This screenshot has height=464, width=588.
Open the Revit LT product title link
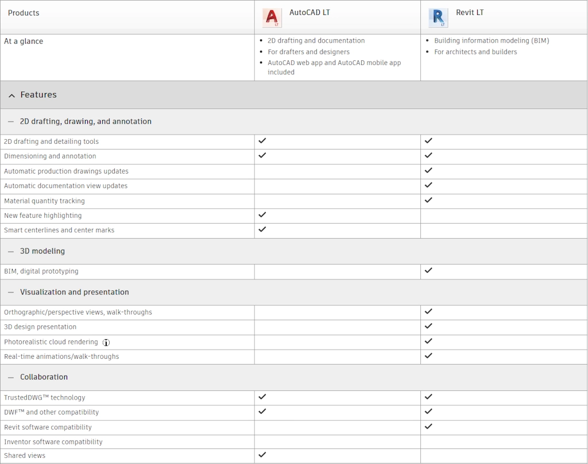pyautogui.click(x=470, y=13)
